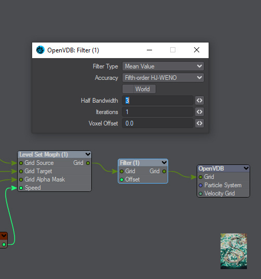Click the OpenVDB Filter window logo icon
The width and height of the screenshot is (261, 279).
[40, 50]
